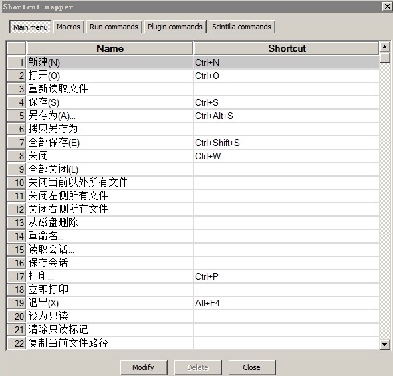The width and height of the screenshot is (393, 376).
Task: Select the 另存为(A)... entry
Action: (110, 116)
